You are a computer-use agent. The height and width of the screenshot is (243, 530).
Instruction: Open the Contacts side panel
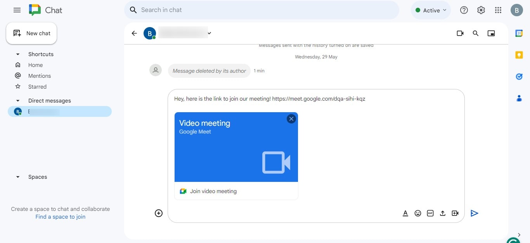tap(519, 98)
